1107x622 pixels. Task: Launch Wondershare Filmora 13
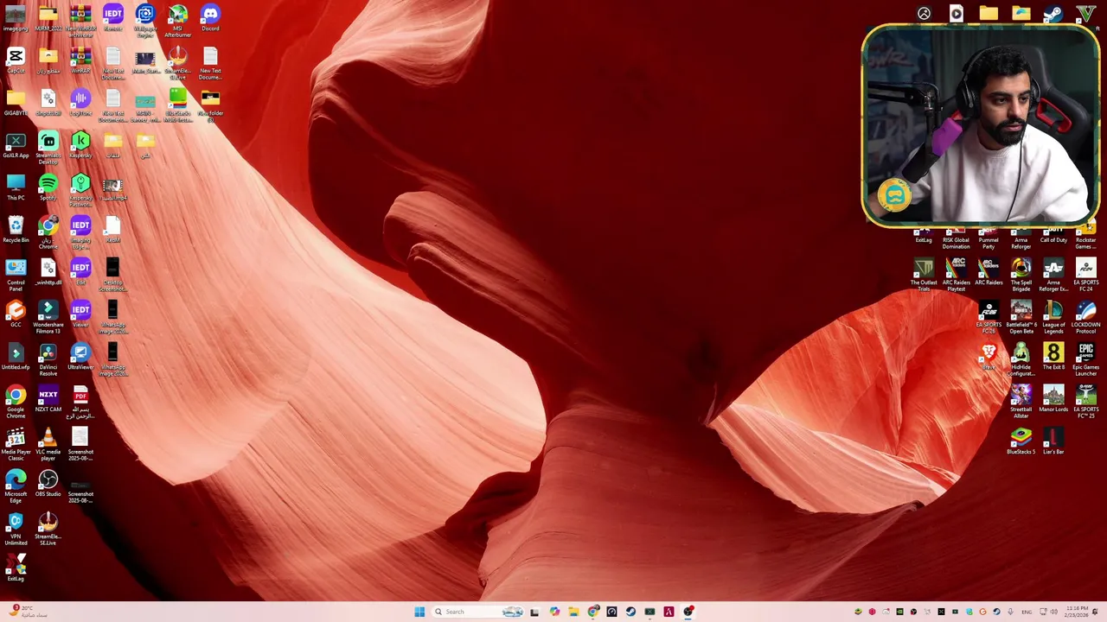[48, 317]
